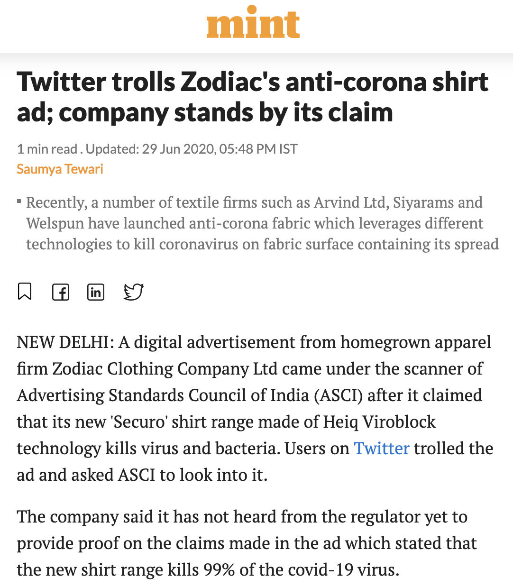Viewport: 513px width, 587px height.
Task: Click 'Zodiac Clothing Company Ltd' in article text
Action: (165, 368)
